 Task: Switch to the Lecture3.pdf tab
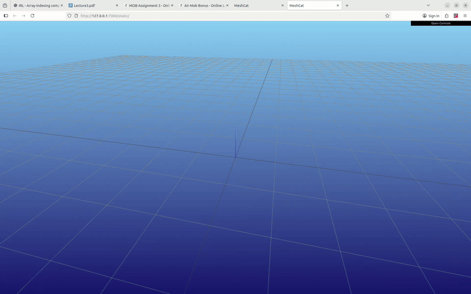point(93,5)
